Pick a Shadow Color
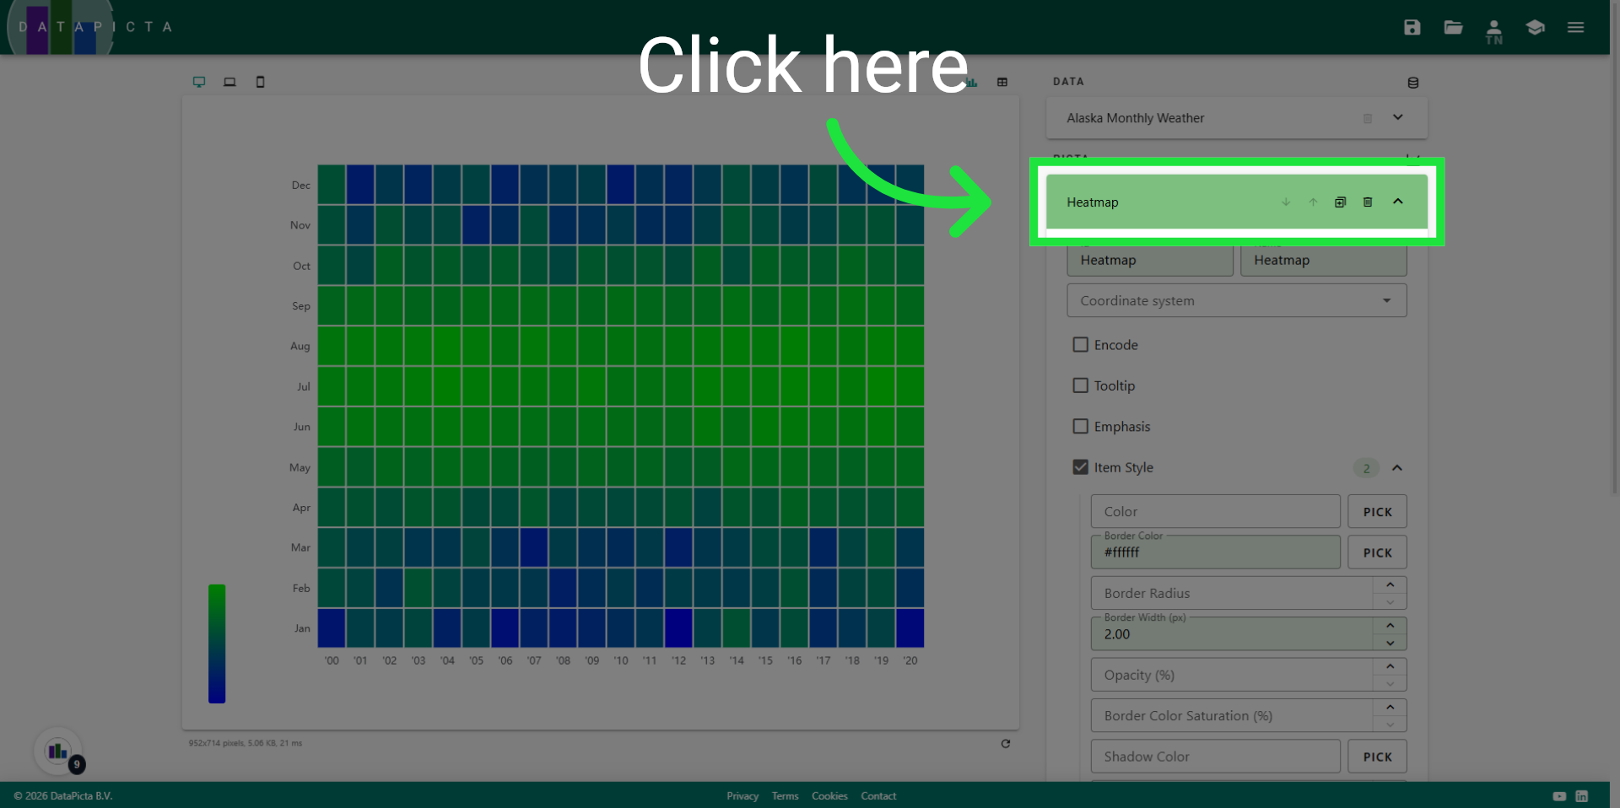The width and height of the screenshot is (1620, 808). 1377,757
